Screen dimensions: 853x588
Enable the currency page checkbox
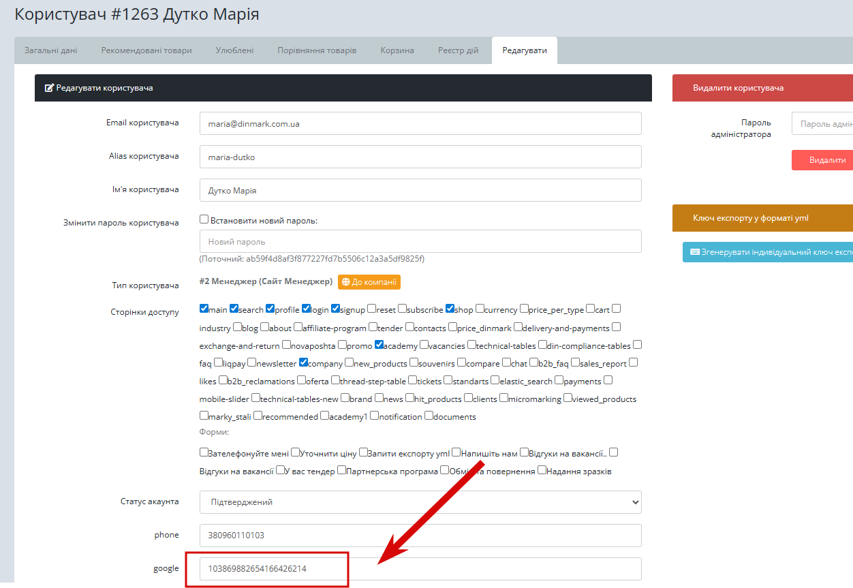pyautogui.click(x=480, y=308)
